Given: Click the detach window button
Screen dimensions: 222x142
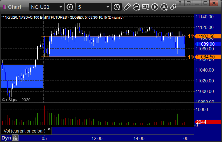Looking at the screenshot, I should click(189, 3).
